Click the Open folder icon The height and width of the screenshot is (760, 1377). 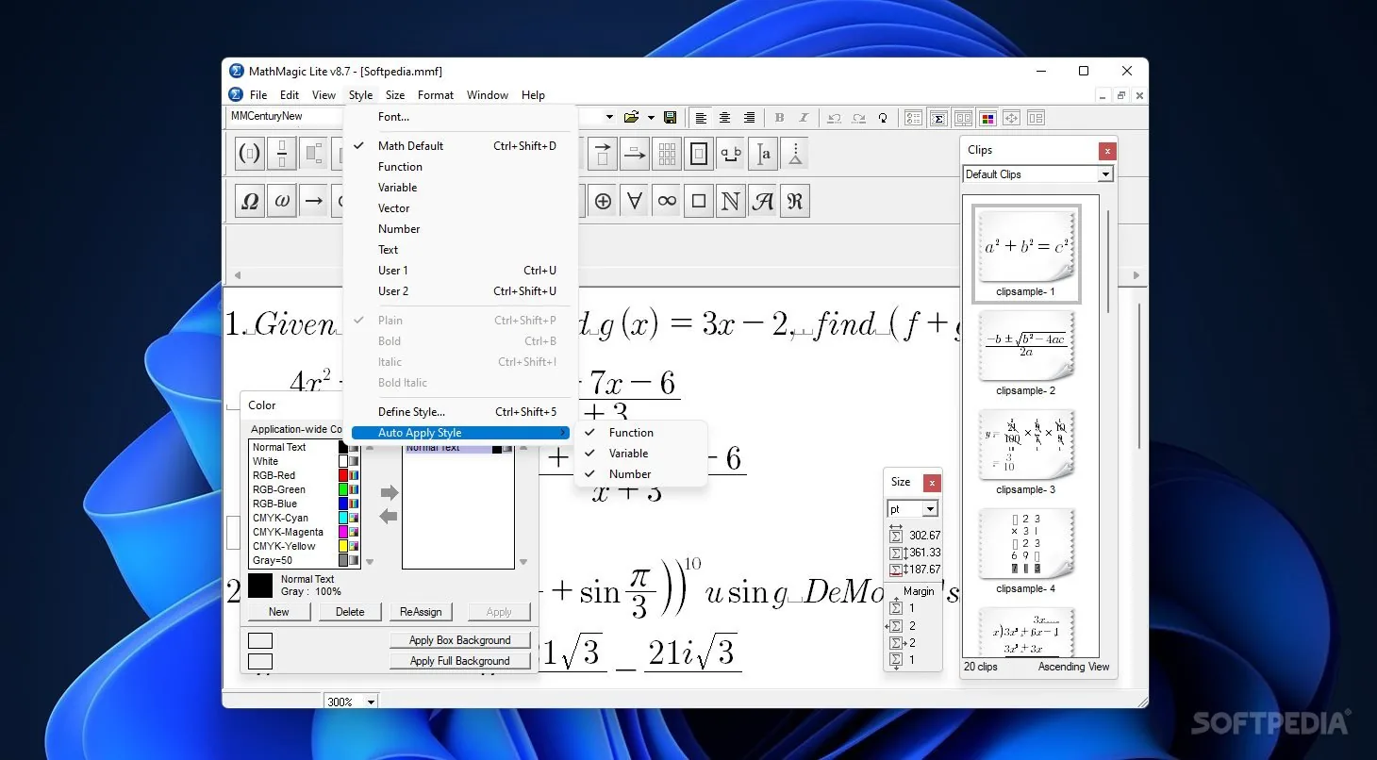click(x=631, y=118)
